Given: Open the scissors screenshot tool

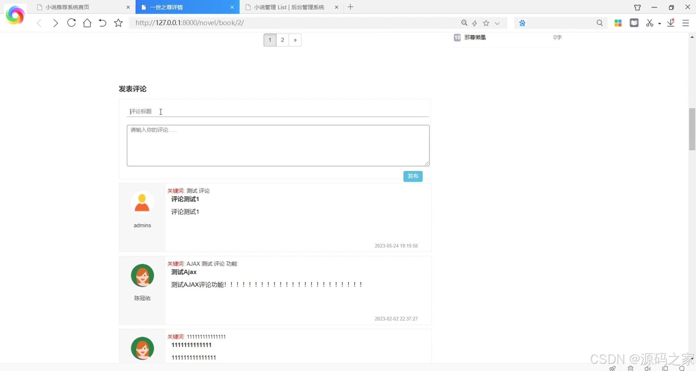Looking at the screenshot, I should [649, 23].
